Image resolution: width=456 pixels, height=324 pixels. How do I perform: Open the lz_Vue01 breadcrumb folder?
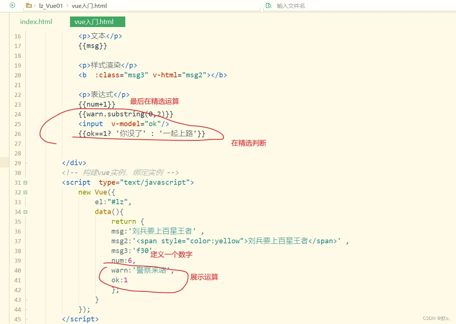coord(51,6)
